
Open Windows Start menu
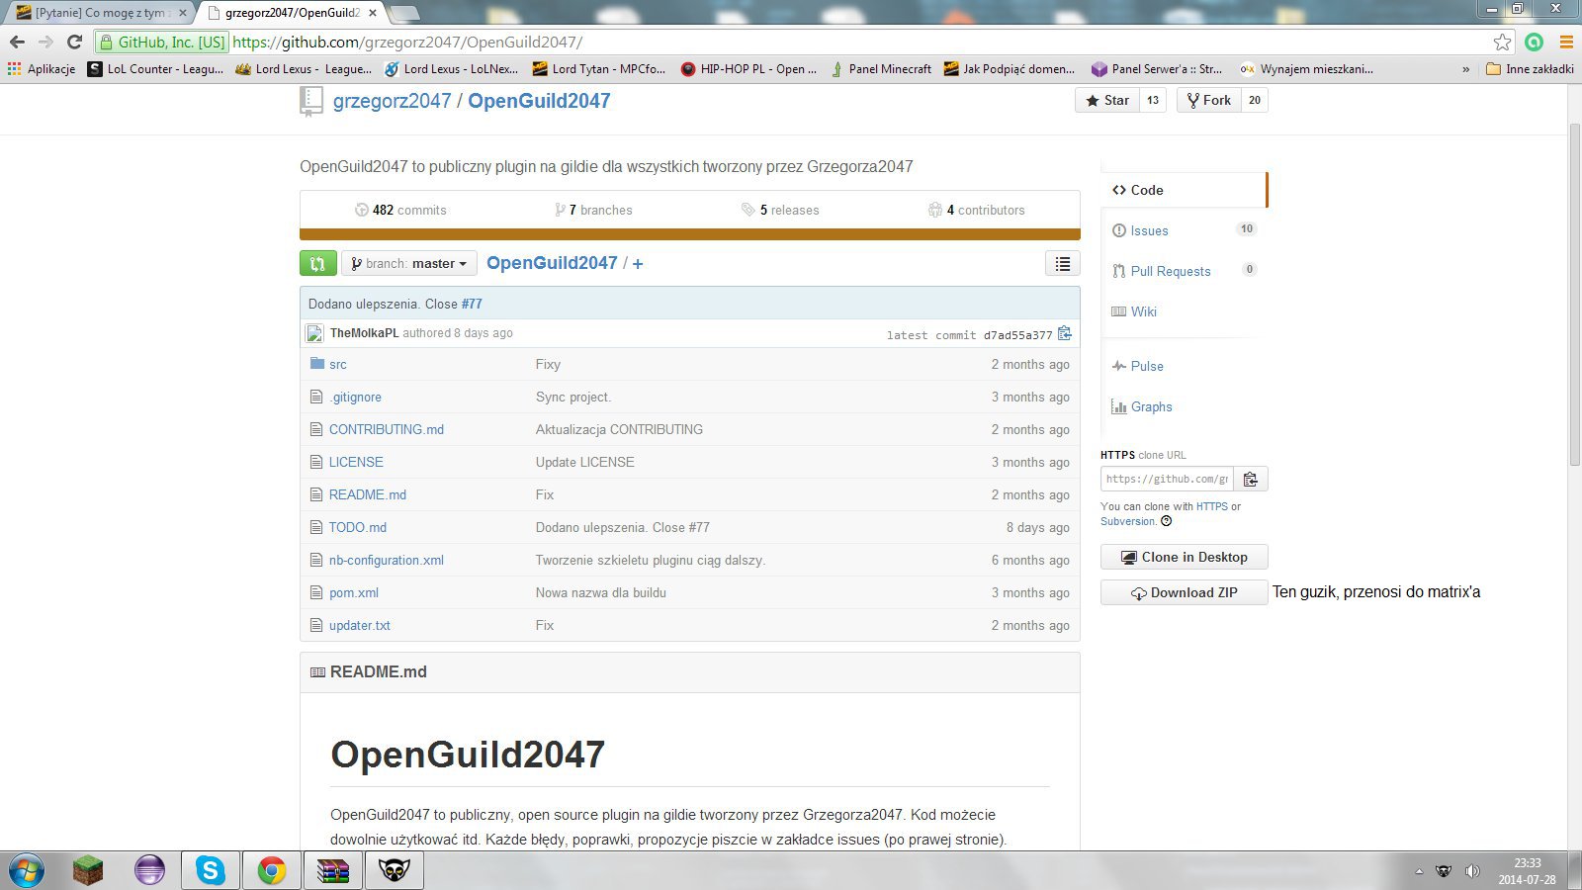[27, 870]
